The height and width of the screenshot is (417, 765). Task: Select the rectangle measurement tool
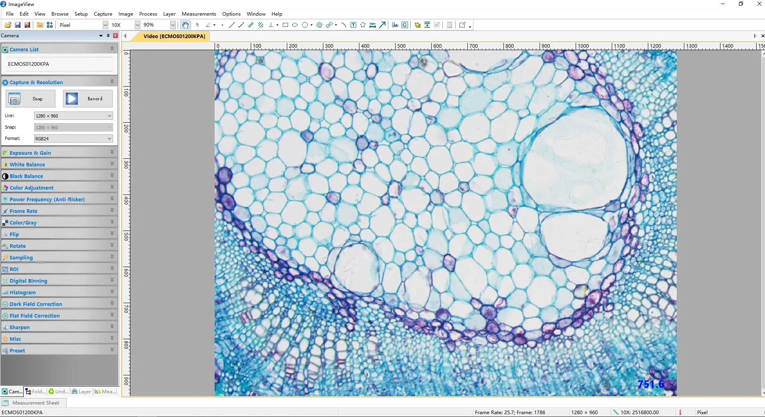(285, 25)
